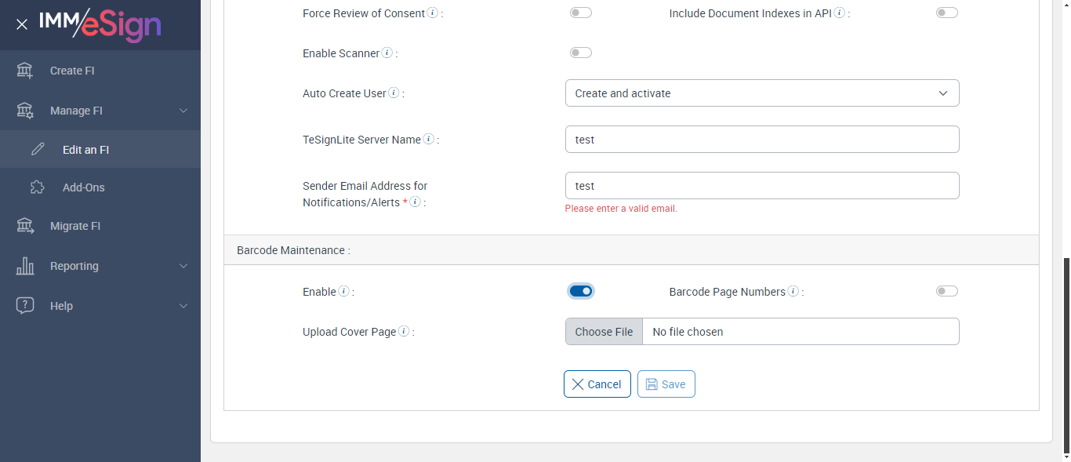
Task: Disable the Barcode Maintenance Enable switch
Action: [581, 291]
